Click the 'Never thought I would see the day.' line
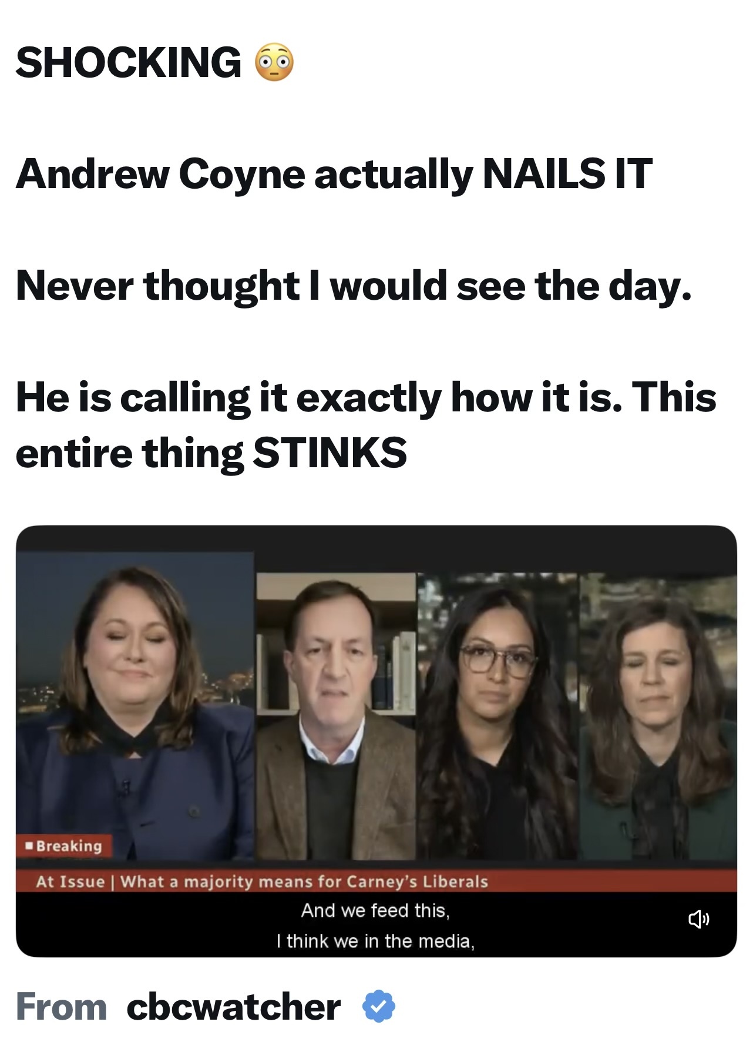Viewport: 753px width, 1042px height. (x=354, y=286)
